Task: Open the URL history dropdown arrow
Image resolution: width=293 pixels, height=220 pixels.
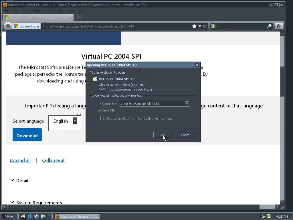Action: [x=200, y=26]
